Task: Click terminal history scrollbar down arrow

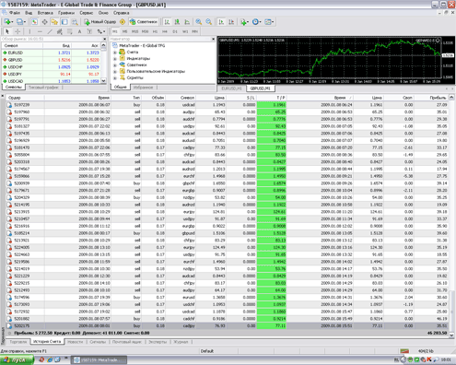Action: click(451, 336)
